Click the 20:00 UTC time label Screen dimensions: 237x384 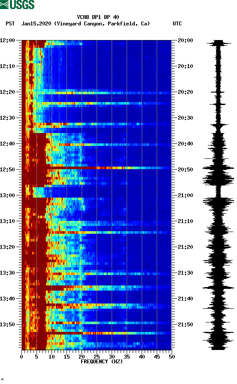click(x=185, y=40)
